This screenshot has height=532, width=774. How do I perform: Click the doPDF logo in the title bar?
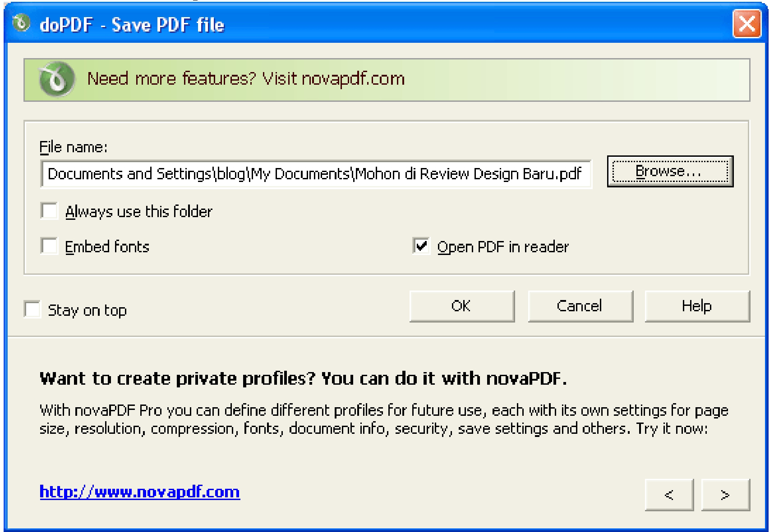click(x=21, y=23)
